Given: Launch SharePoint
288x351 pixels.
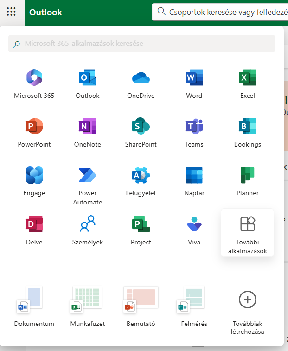Looking at the screenshot, I should [141, 133].
